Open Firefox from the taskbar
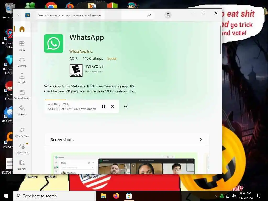268x201 pixels. 116,196
